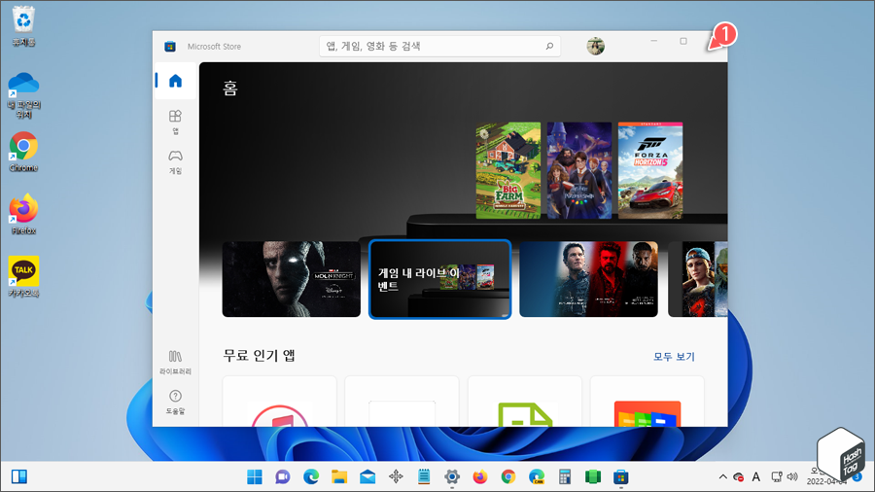Select the partially visible game characters card
This screenshot has height=492, width=875.
click(697, 279)
